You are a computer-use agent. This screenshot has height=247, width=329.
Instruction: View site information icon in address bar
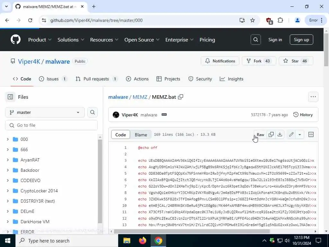pyautogui.click(x=44, y=20)
